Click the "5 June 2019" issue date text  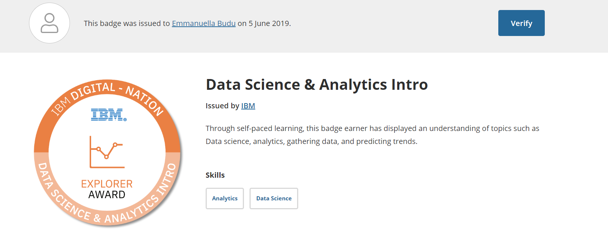click(x=270, y=23)
